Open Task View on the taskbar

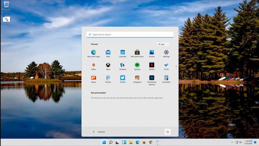point(117,142)
